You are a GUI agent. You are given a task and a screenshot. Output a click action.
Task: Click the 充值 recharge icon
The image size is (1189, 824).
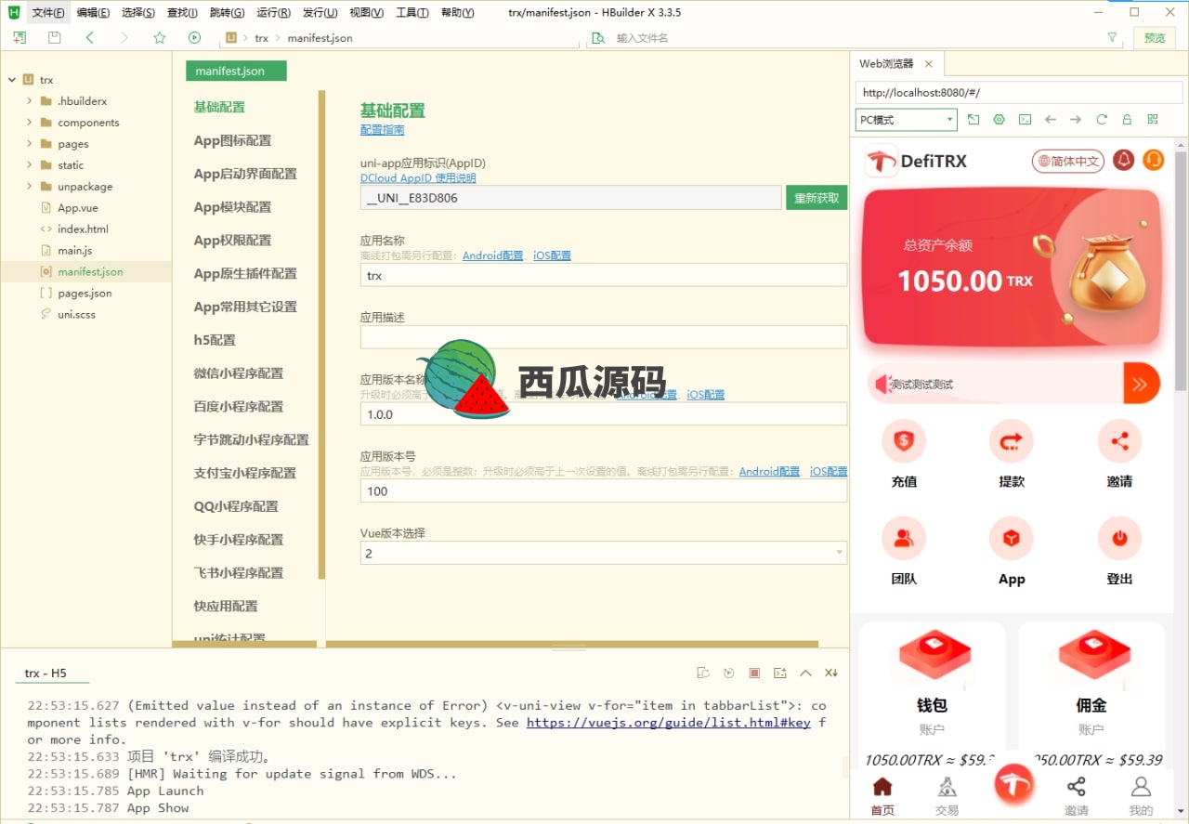pos(904,441)
